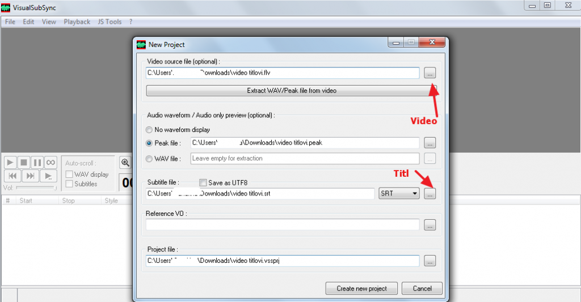Click the play-to-end button
The image size is (581, 302).
coord(49,176)
